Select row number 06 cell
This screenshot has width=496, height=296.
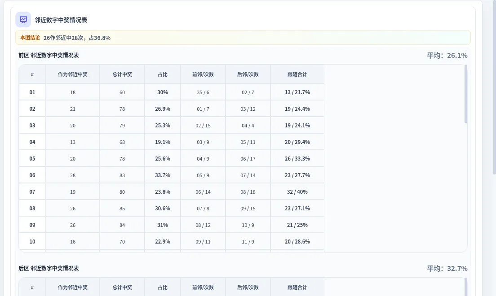coord(32,175)
